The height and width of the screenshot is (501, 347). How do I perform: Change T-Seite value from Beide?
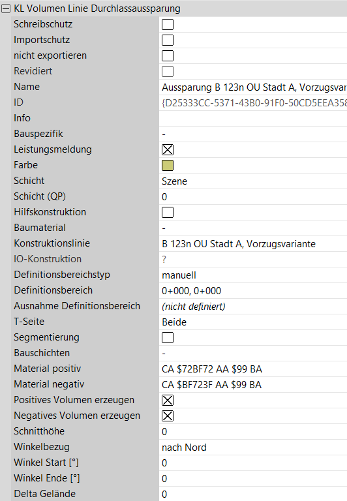[253, 322]
